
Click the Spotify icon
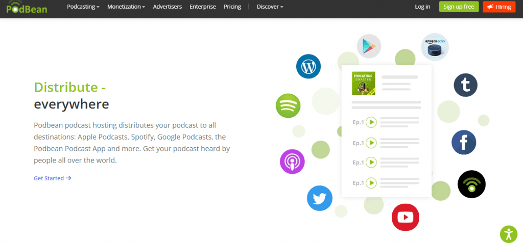288,105
